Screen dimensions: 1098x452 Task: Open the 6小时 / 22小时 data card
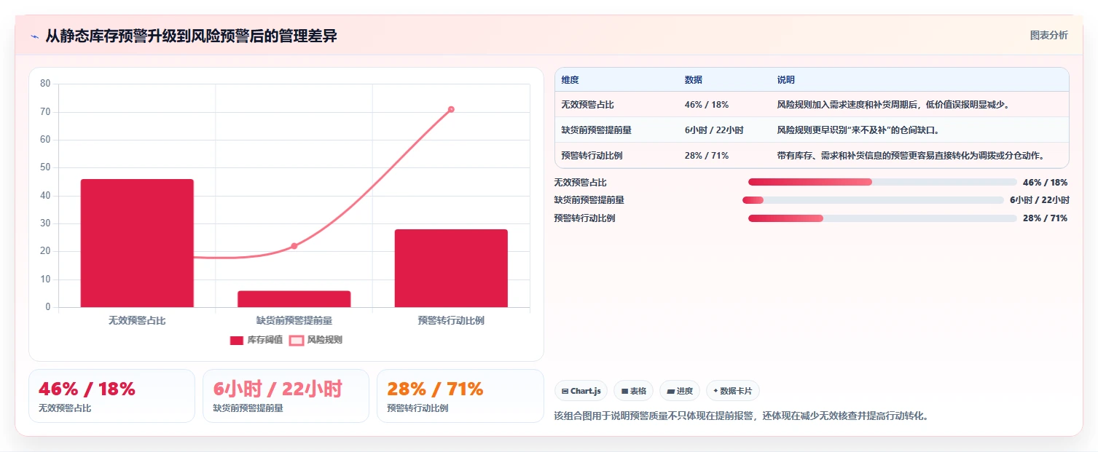286,396
